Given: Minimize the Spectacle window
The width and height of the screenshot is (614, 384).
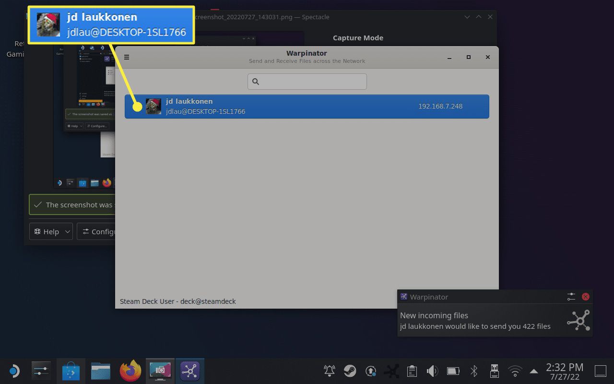Looking at the screenshot, I should coord(467,17).
